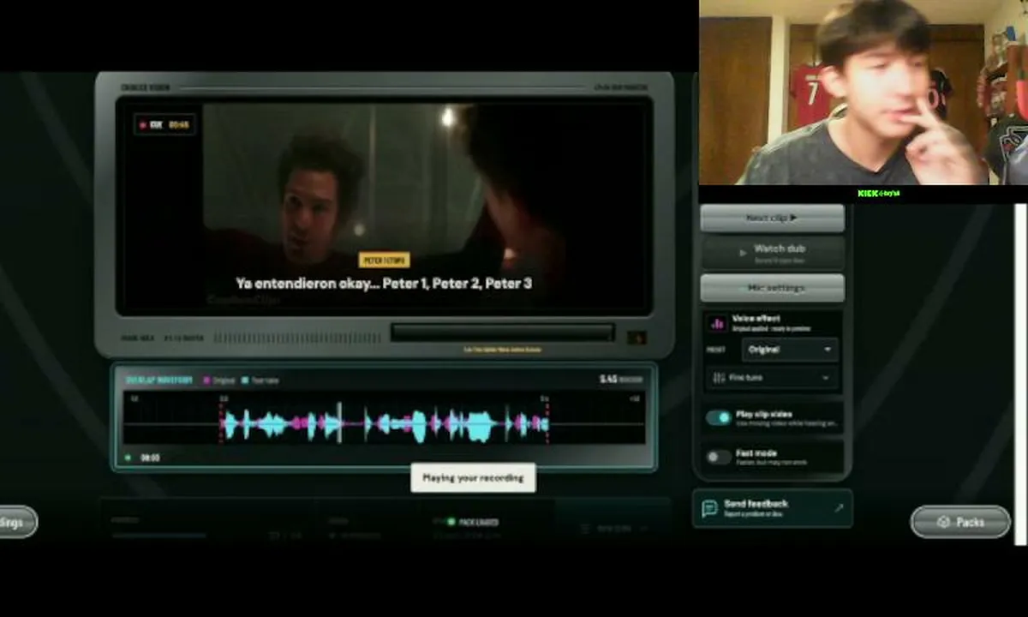Click the pink Original legend swatch

[206, 380]
